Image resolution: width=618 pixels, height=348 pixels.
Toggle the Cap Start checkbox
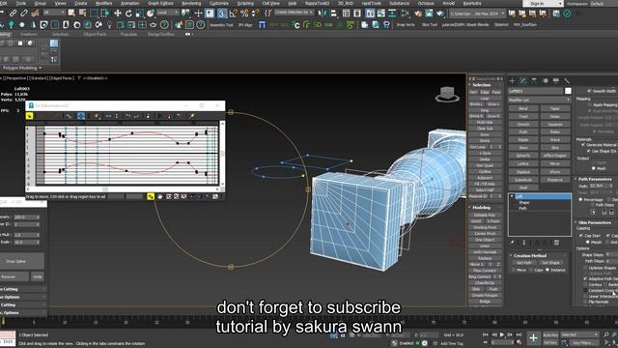click(x=581, y=236)
